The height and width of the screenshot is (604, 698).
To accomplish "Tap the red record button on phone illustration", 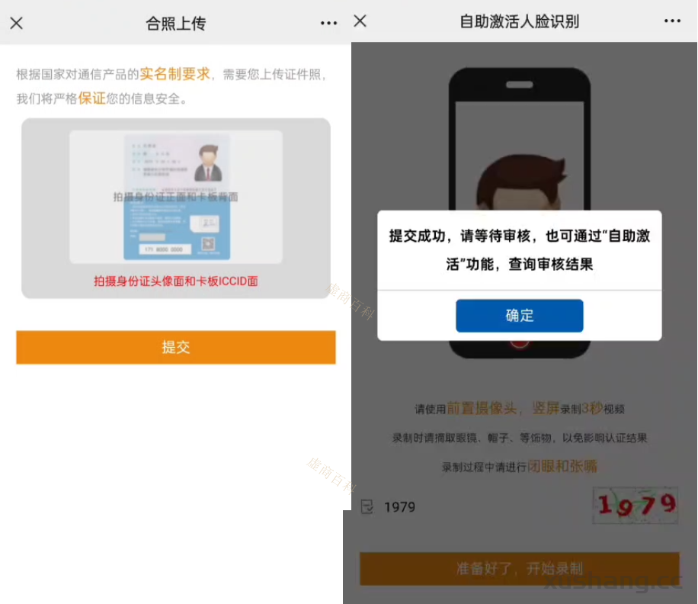I will pos(520,344).
